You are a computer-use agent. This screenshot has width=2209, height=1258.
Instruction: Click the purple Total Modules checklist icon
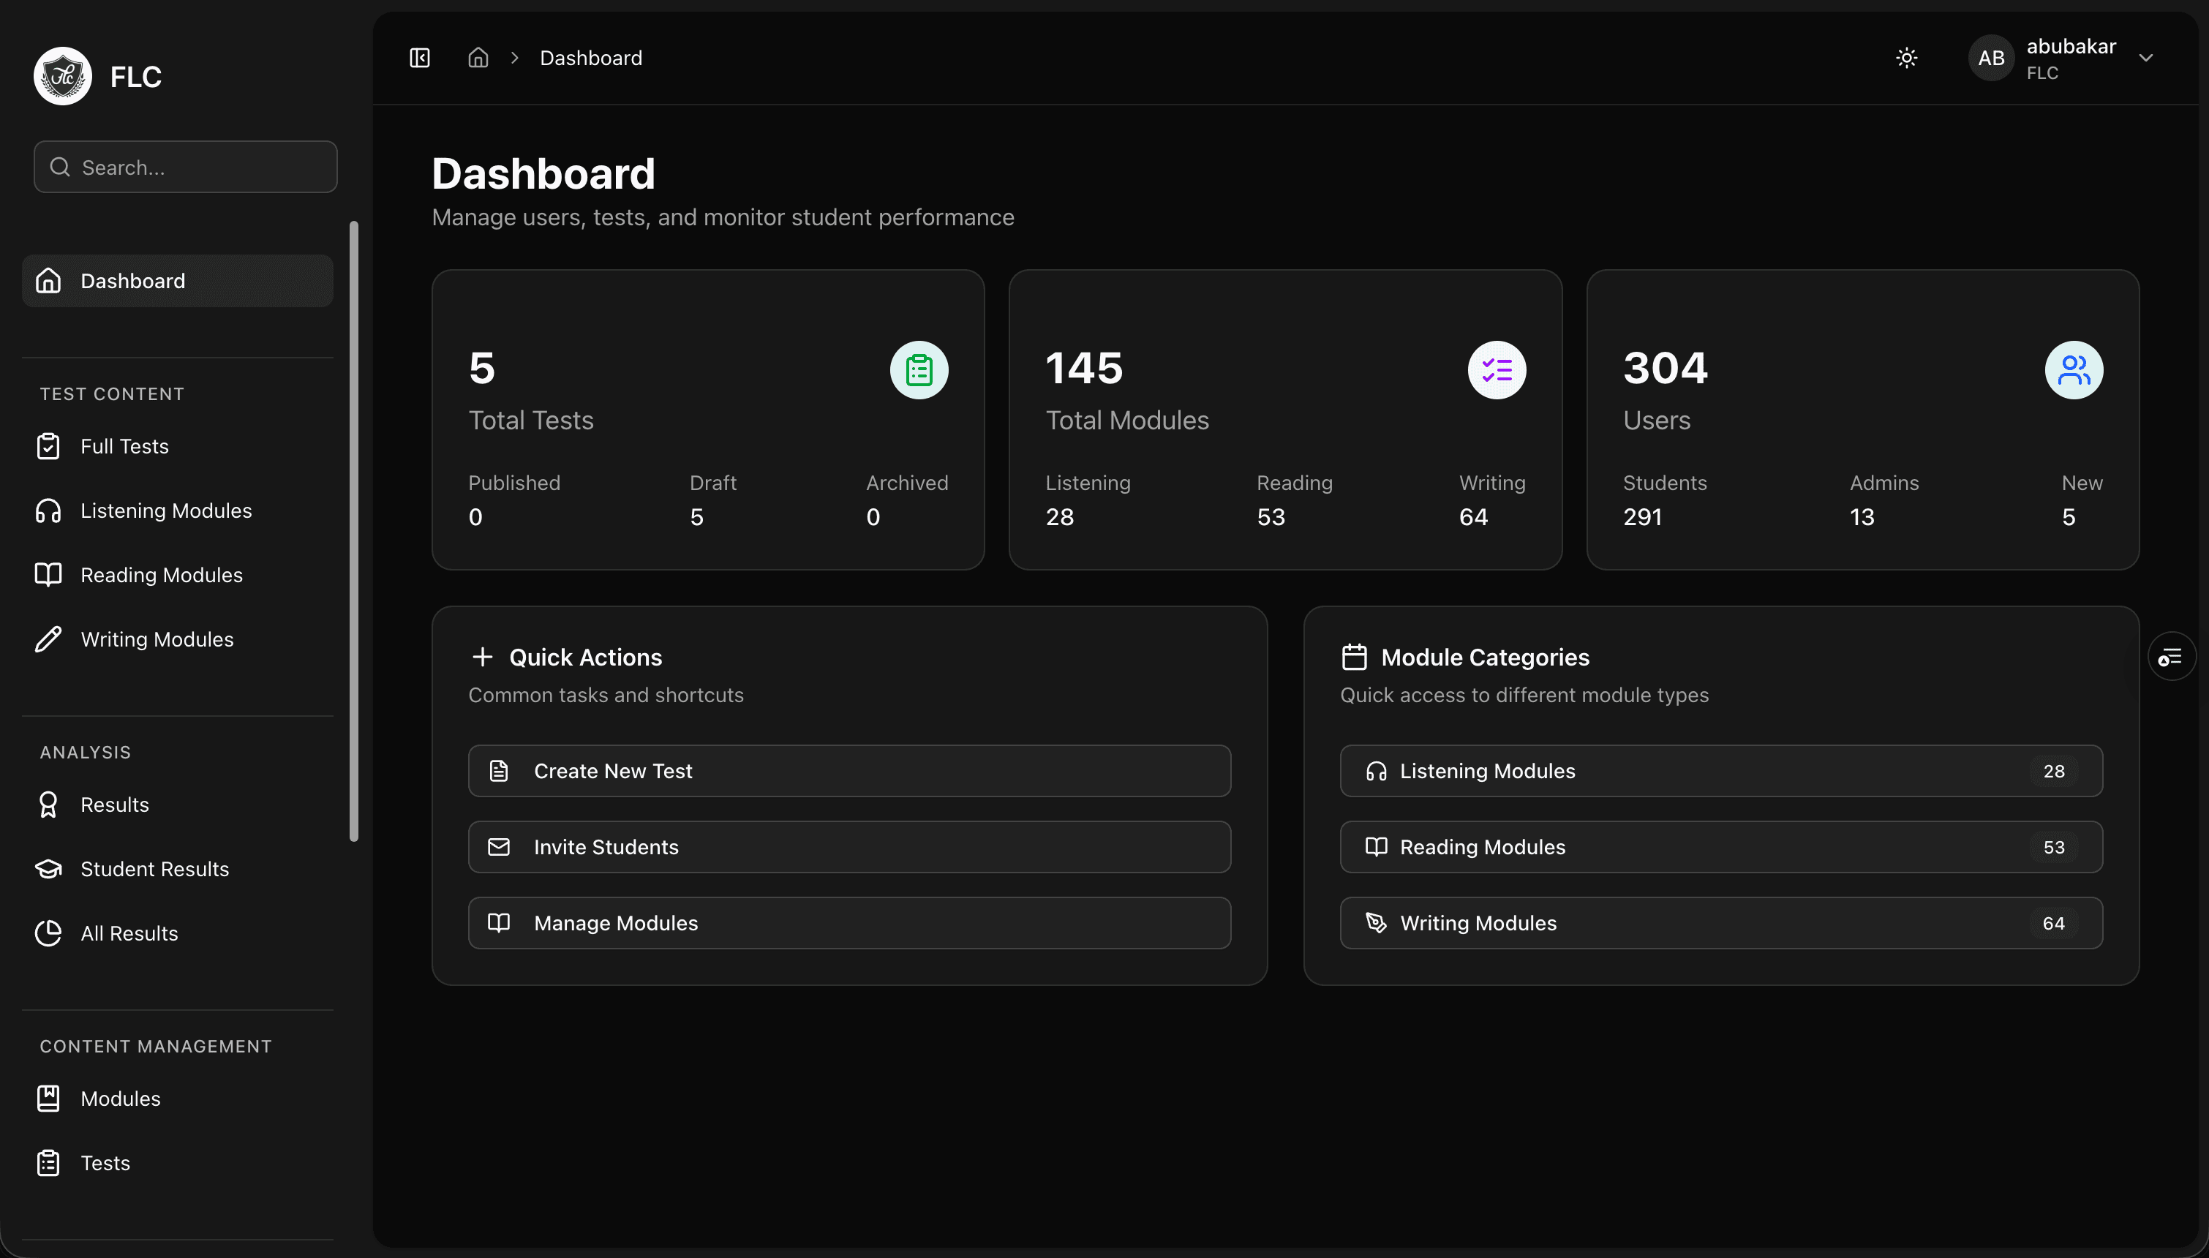pos(1497,371)
